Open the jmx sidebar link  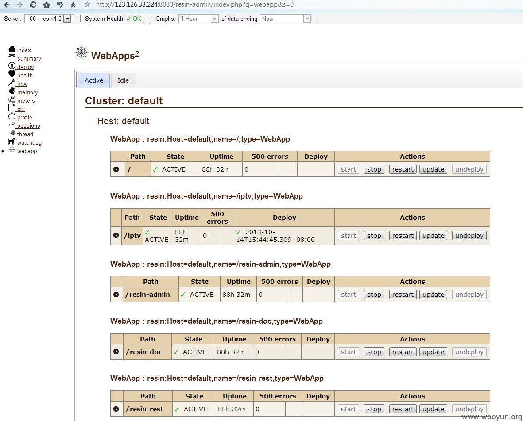click(21, 84)
